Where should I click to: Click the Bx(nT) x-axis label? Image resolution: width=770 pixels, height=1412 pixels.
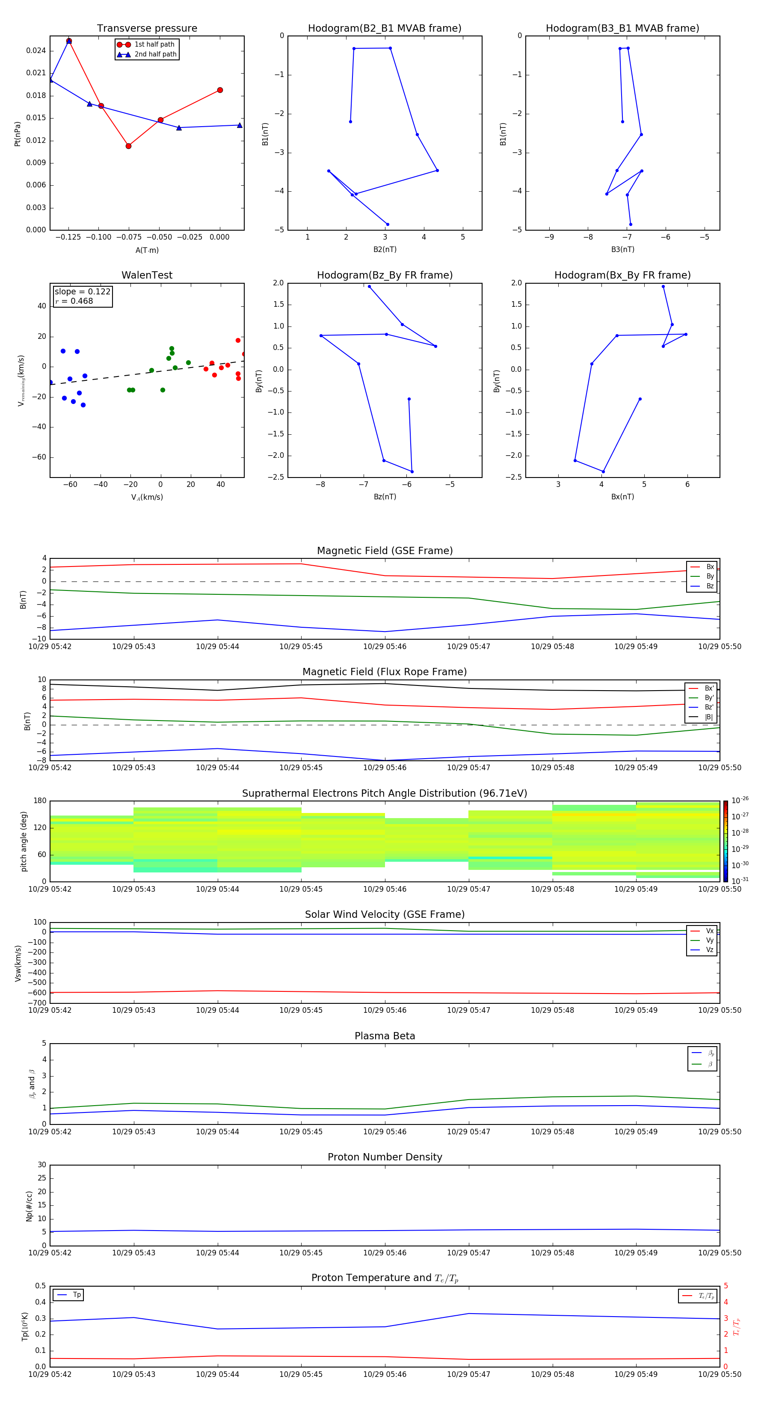click(x=622, y=497)
